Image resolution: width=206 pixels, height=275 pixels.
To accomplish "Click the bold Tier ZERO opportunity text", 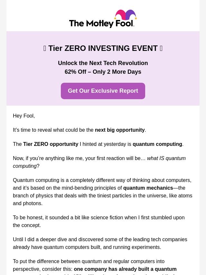I will pos(51,144).
